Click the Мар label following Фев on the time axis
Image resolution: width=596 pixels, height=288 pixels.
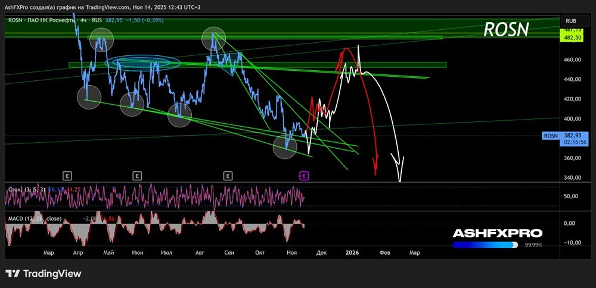[x=415, y=253]
